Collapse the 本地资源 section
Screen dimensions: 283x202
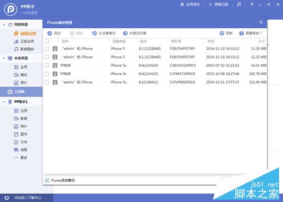[x=4, y=58]
